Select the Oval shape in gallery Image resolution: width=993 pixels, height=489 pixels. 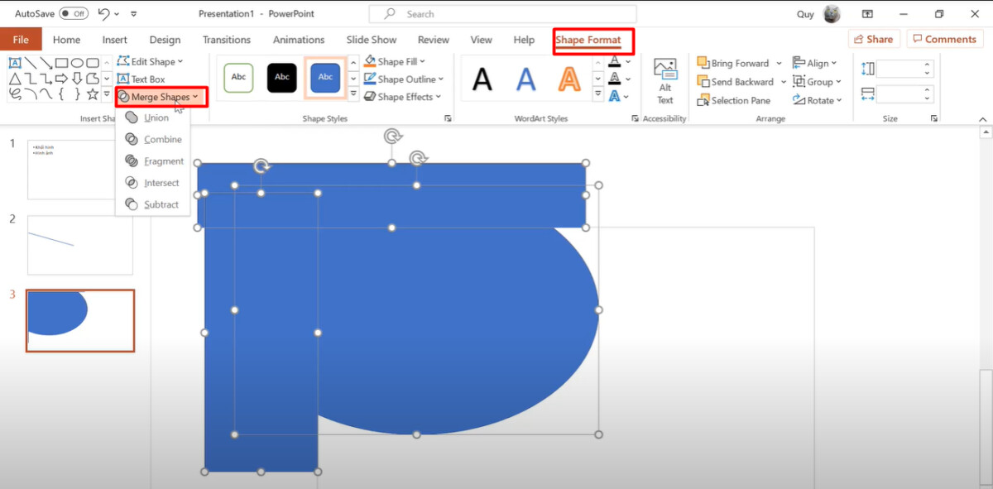pos(77,63)
